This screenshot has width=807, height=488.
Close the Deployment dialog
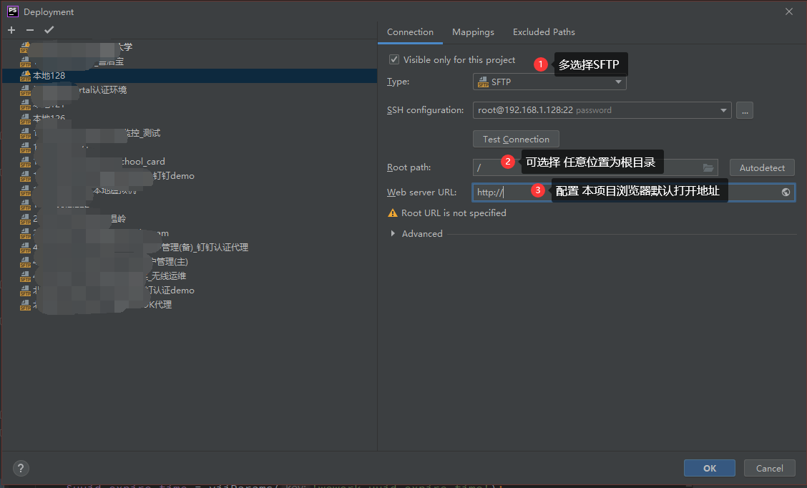coord(789,11)
